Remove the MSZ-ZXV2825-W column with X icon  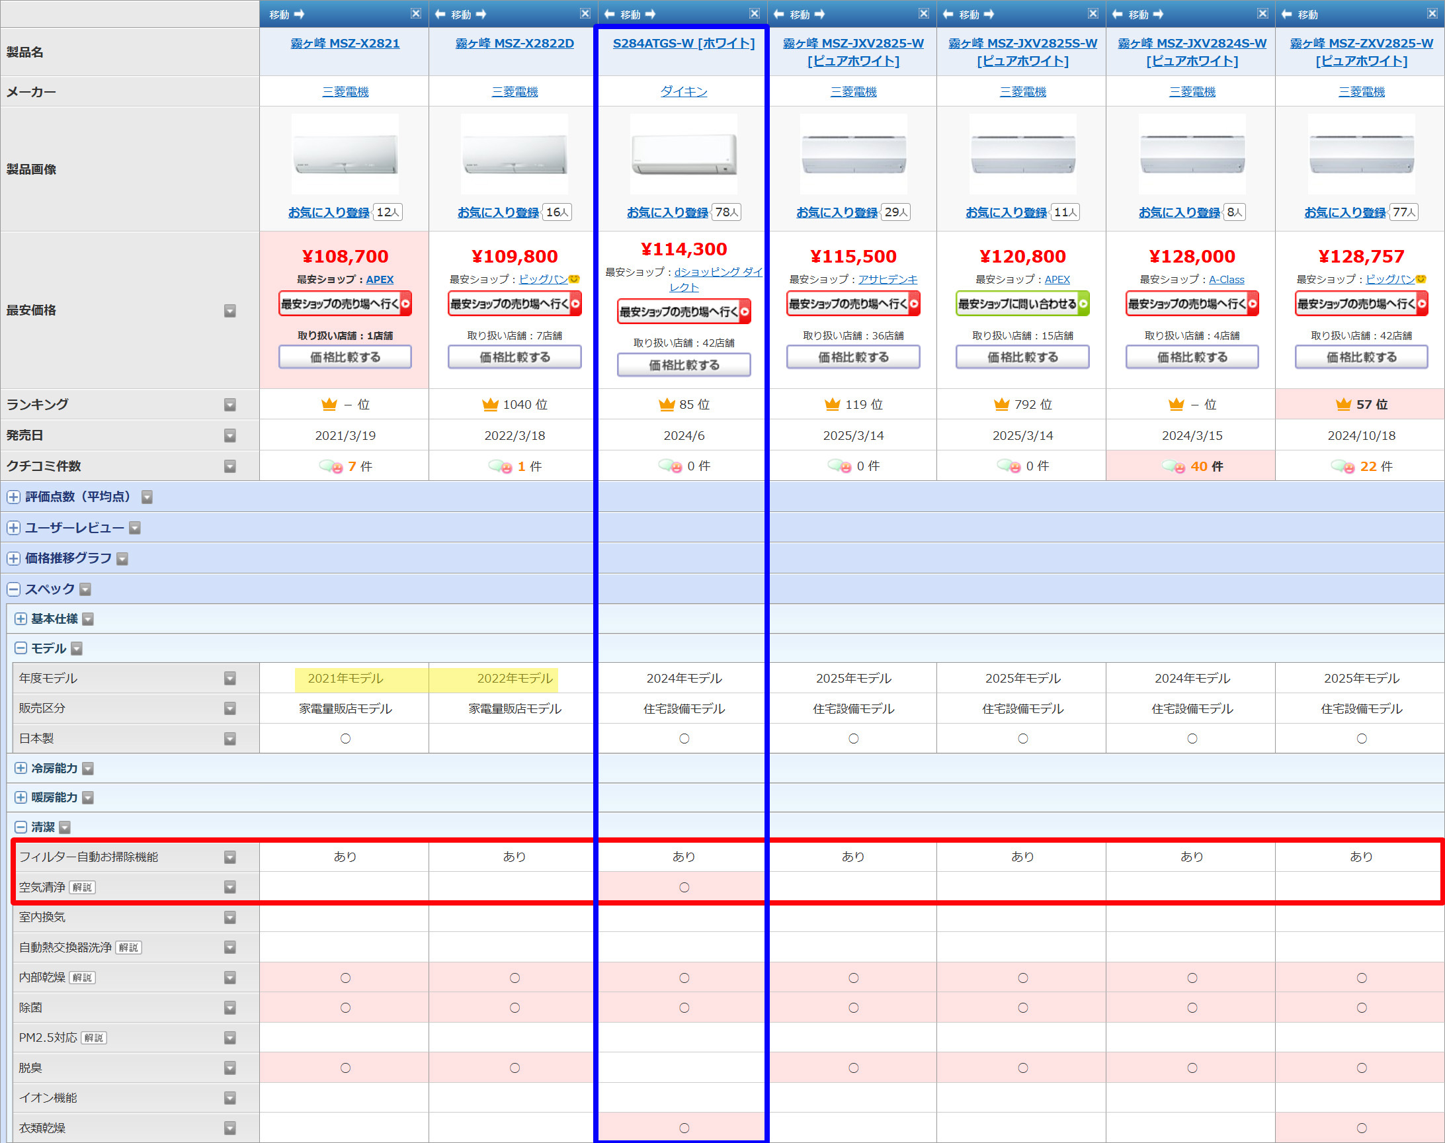(x=1432, y=13)
